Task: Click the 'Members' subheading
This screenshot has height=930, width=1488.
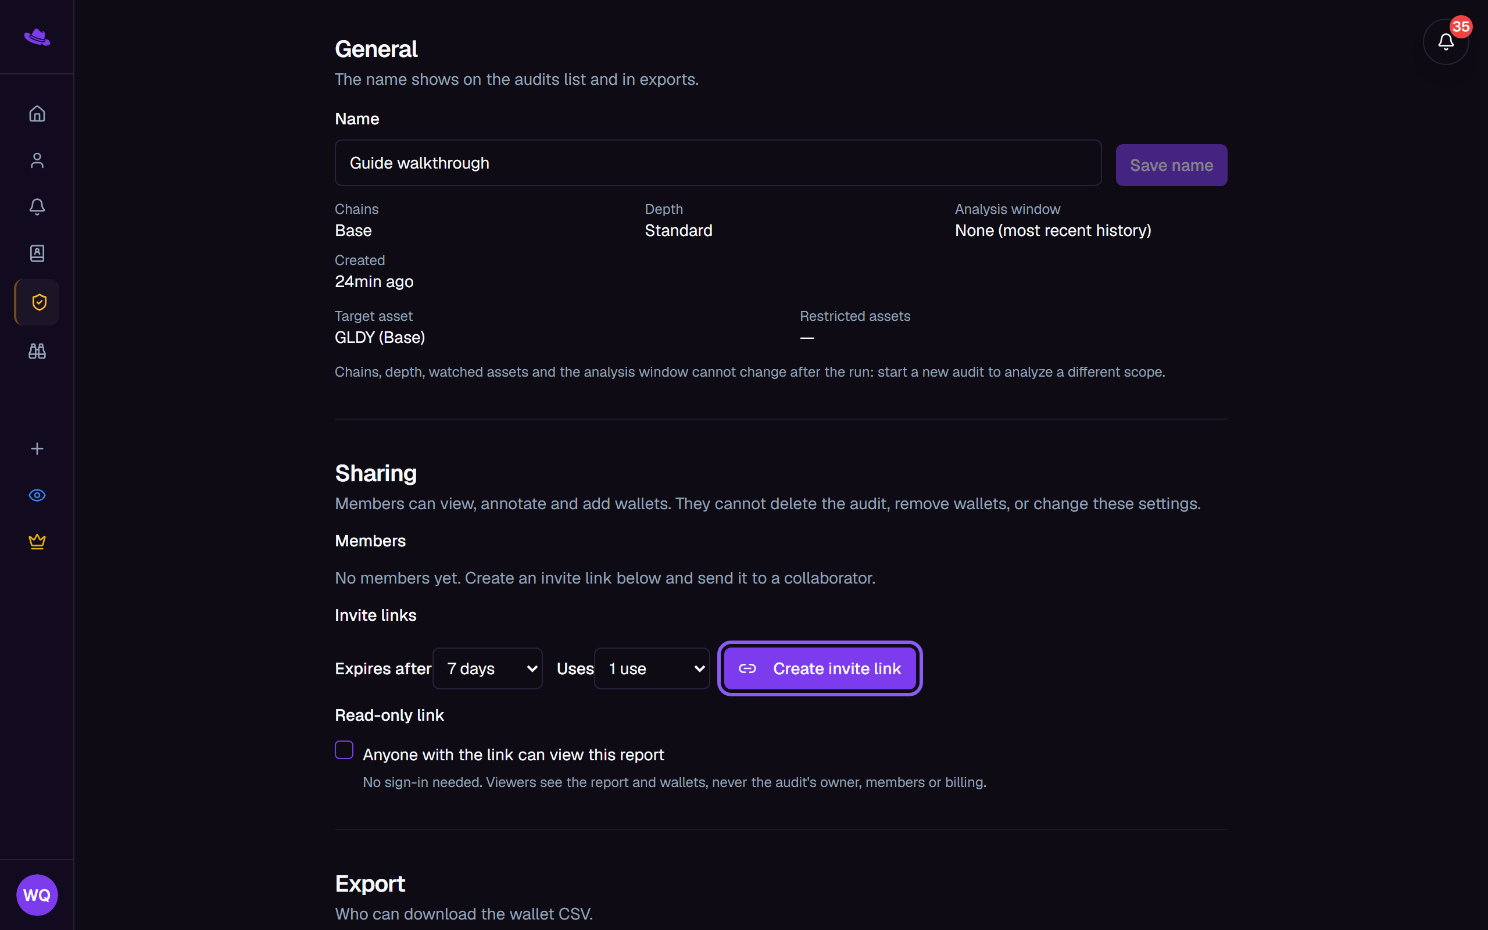Action: click(370, 541)
